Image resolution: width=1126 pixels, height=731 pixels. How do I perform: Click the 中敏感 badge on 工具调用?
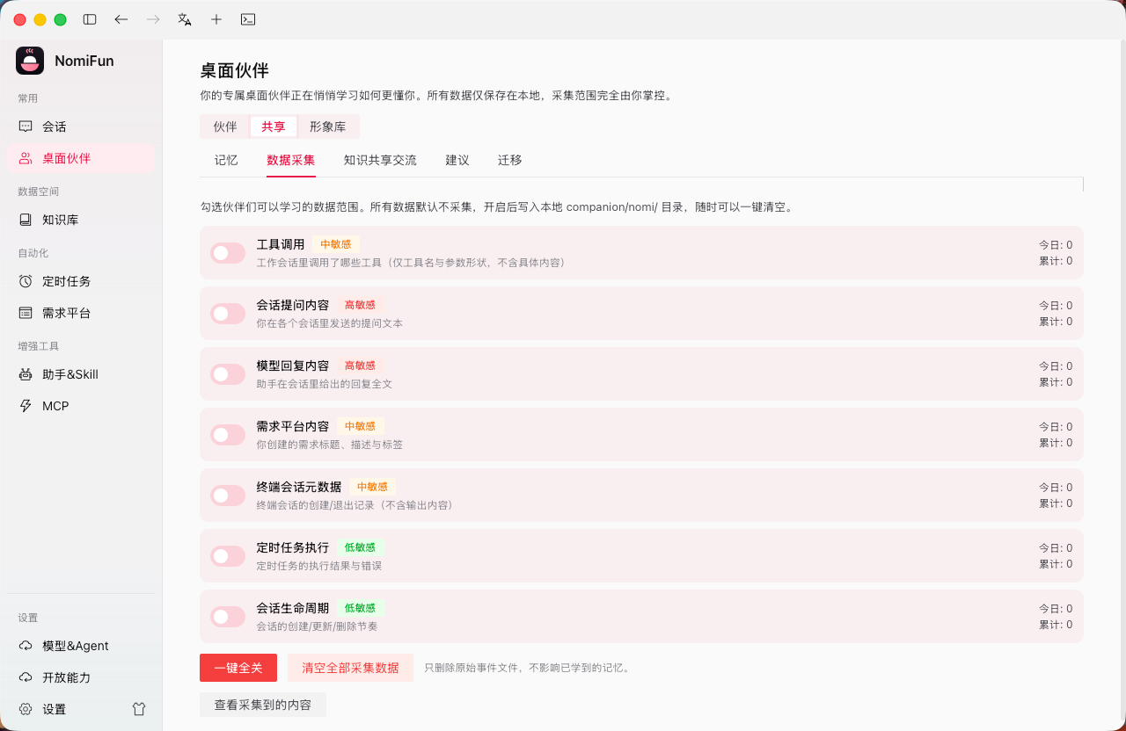coord(336,244)
